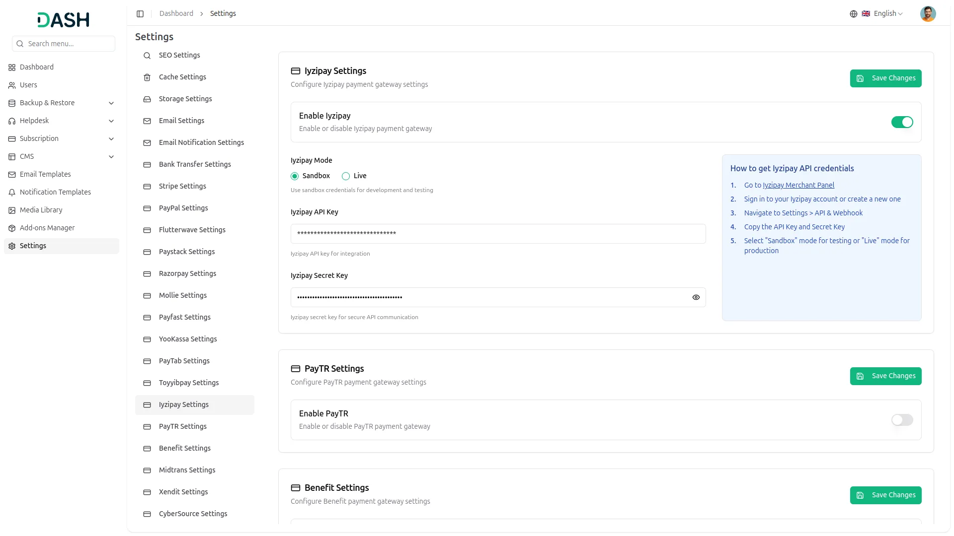Image resolution: width=954 pixels, height=536 pixels.
Task: Click the Iyzipay API Key input field
Action: (x=497, y=234)
